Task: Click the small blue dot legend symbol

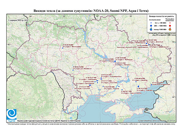Action: tap(151, 23)
